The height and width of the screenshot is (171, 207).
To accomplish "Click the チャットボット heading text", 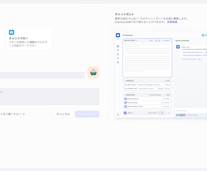I will coord(125,14).
